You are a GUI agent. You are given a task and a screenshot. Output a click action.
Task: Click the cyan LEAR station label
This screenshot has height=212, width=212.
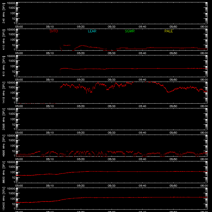click(92, 31)
